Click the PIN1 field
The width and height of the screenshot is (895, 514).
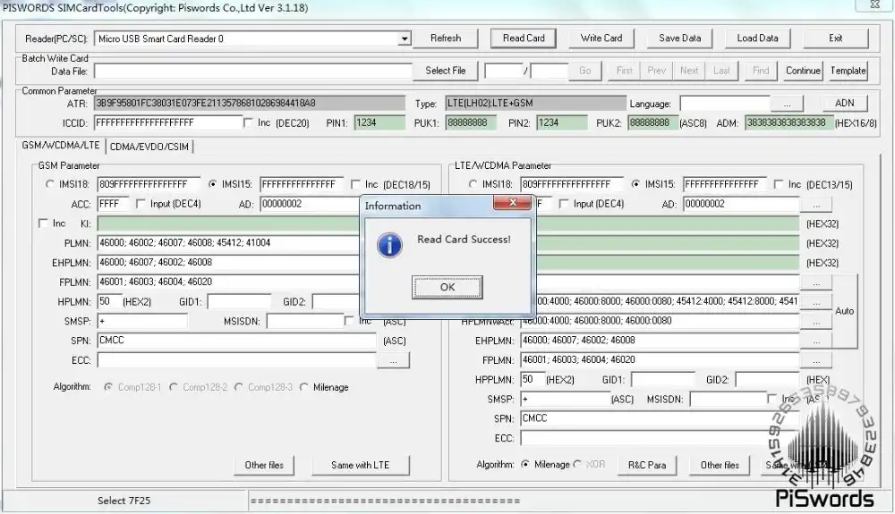tap(379, 123)
